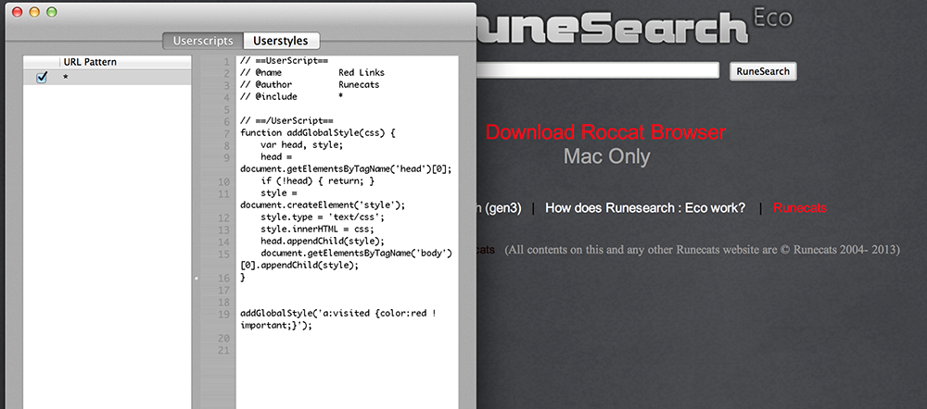Viewport: 927px width, 409px height.
Task: Switch to the Userscripts tab
Action: 203,41
